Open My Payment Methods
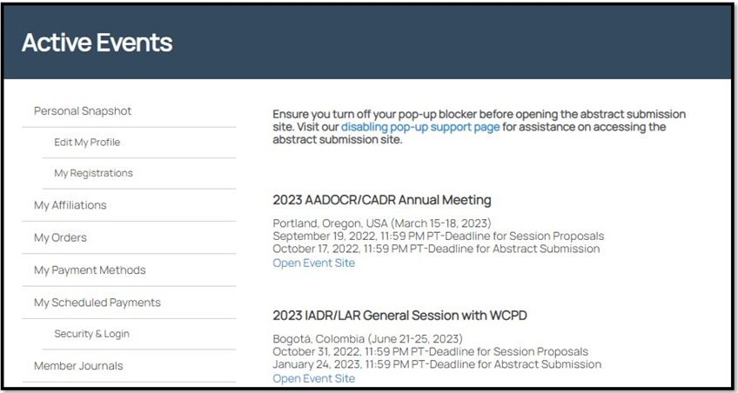The image size is (738, 393). coord(90,270)
